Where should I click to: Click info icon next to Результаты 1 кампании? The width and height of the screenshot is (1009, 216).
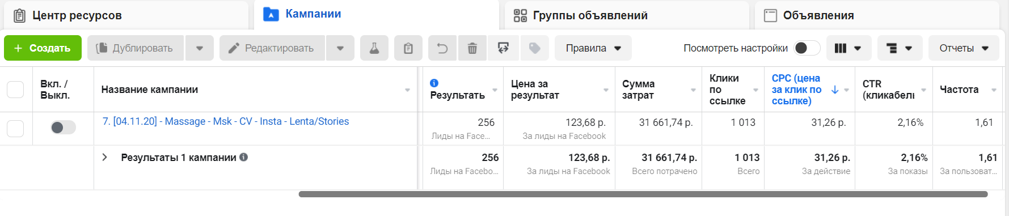[x=243, y=157]
